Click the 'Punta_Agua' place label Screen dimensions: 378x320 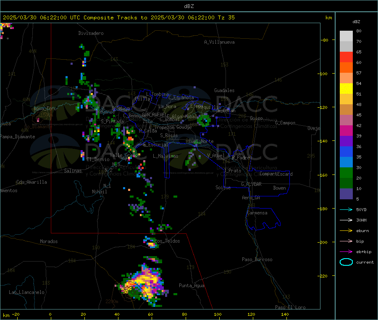[192, 286]
